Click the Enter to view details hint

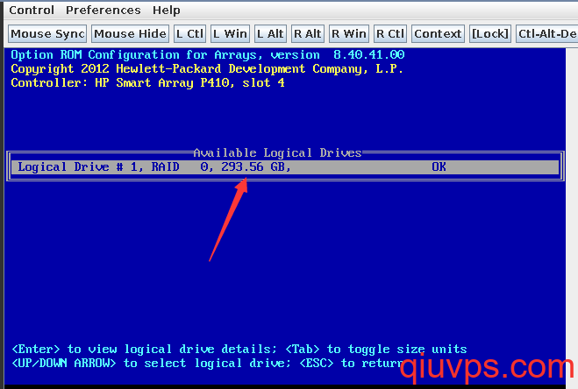144,349
